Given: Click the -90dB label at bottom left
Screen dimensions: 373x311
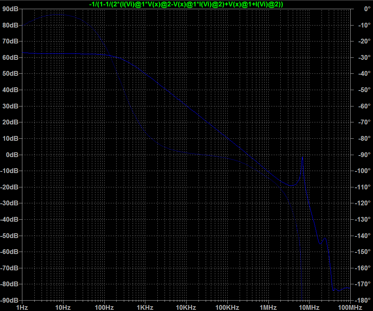Looking at the screenshot, I should (x=9, y=300).
